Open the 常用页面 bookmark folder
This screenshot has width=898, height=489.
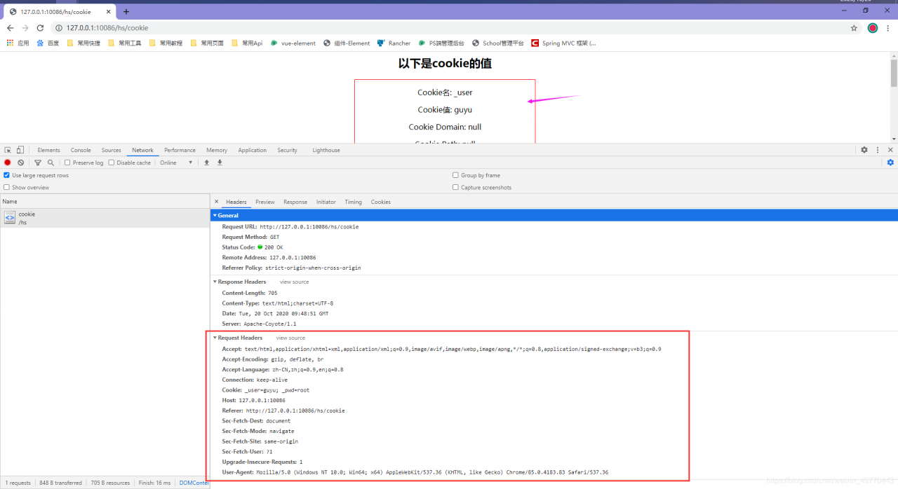207,43
